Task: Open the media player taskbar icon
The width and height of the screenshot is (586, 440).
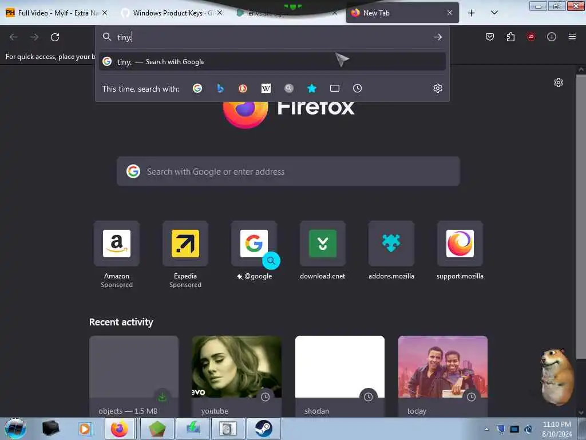Action: [x=85, y=429]
